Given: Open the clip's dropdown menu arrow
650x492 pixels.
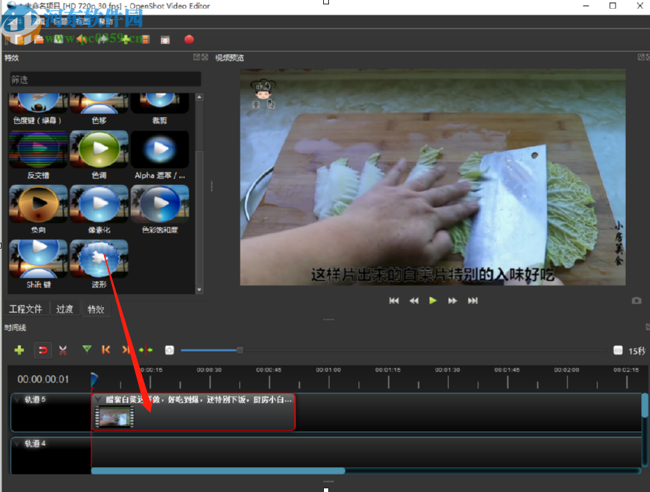Looking at the screenshot, I should [x=98, y=400].
